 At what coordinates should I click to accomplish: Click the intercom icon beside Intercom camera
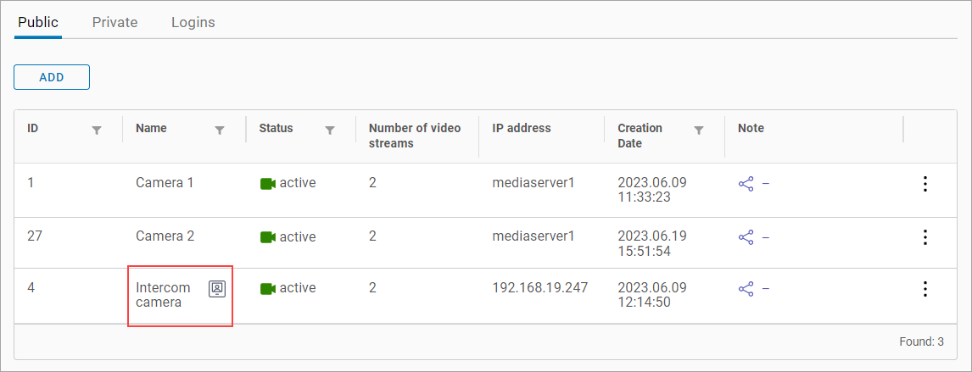217,288
